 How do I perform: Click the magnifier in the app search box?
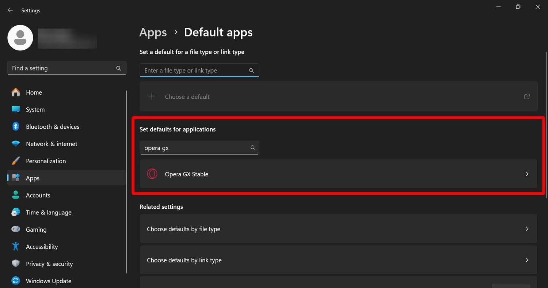pyautogui.click(x=253, y=148)
